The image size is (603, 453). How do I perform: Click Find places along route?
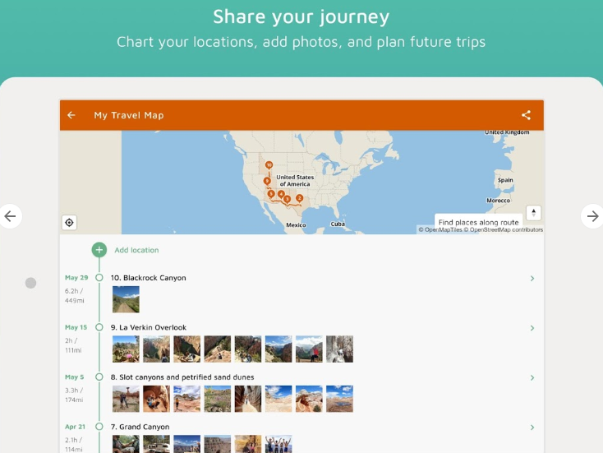pos(478,222)
